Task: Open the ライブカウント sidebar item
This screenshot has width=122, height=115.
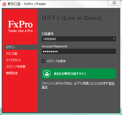Action: click(x=14, y=60)
